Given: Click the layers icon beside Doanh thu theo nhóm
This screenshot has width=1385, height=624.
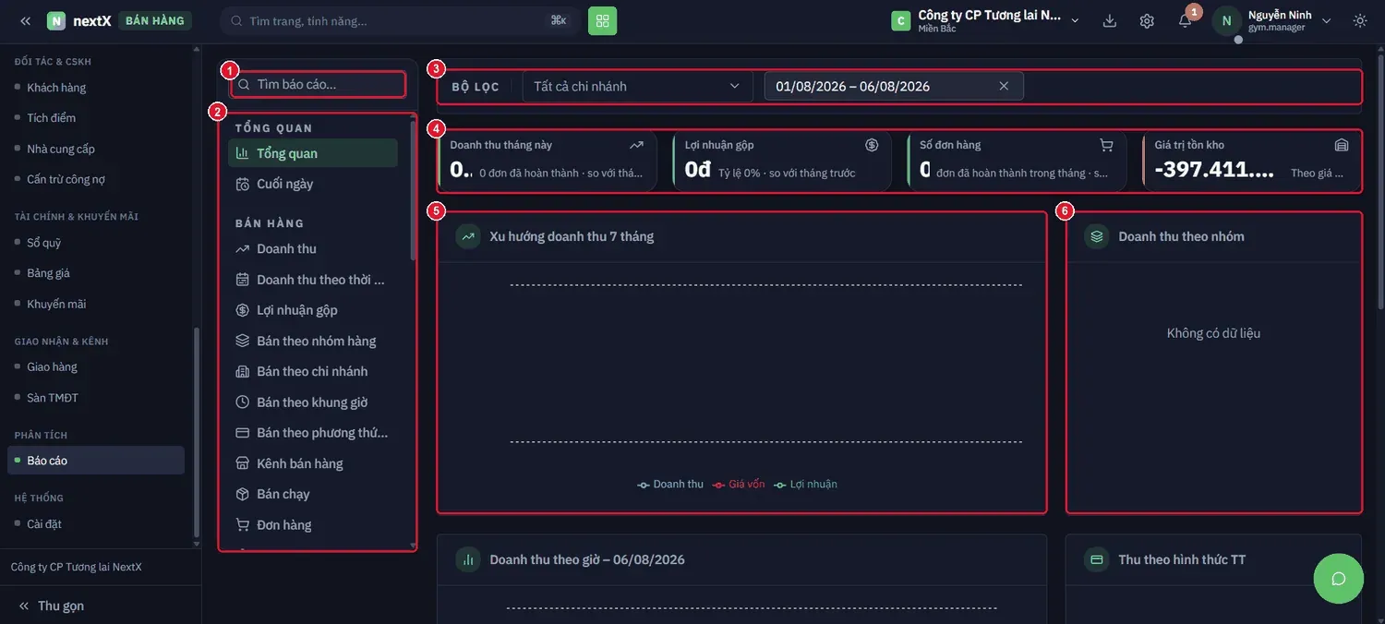Looking at the screenshot, I should pos(1097,236).
